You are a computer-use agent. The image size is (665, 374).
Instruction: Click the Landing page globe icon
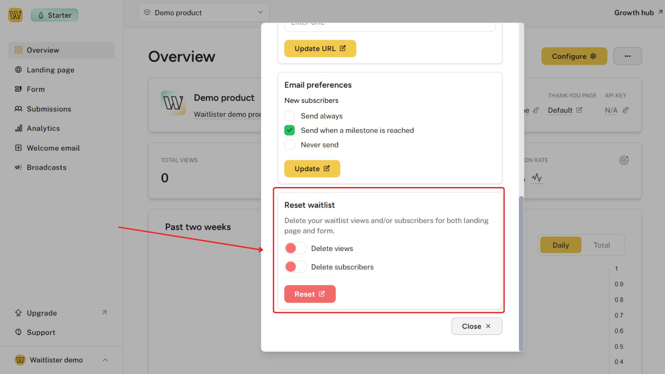click(x=18, y=70)
